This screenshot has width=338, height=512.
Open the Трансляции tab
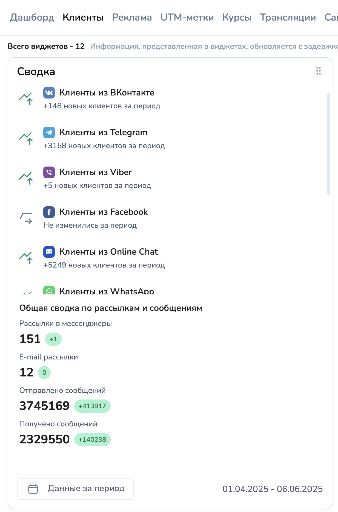click(x=288, y=17)
